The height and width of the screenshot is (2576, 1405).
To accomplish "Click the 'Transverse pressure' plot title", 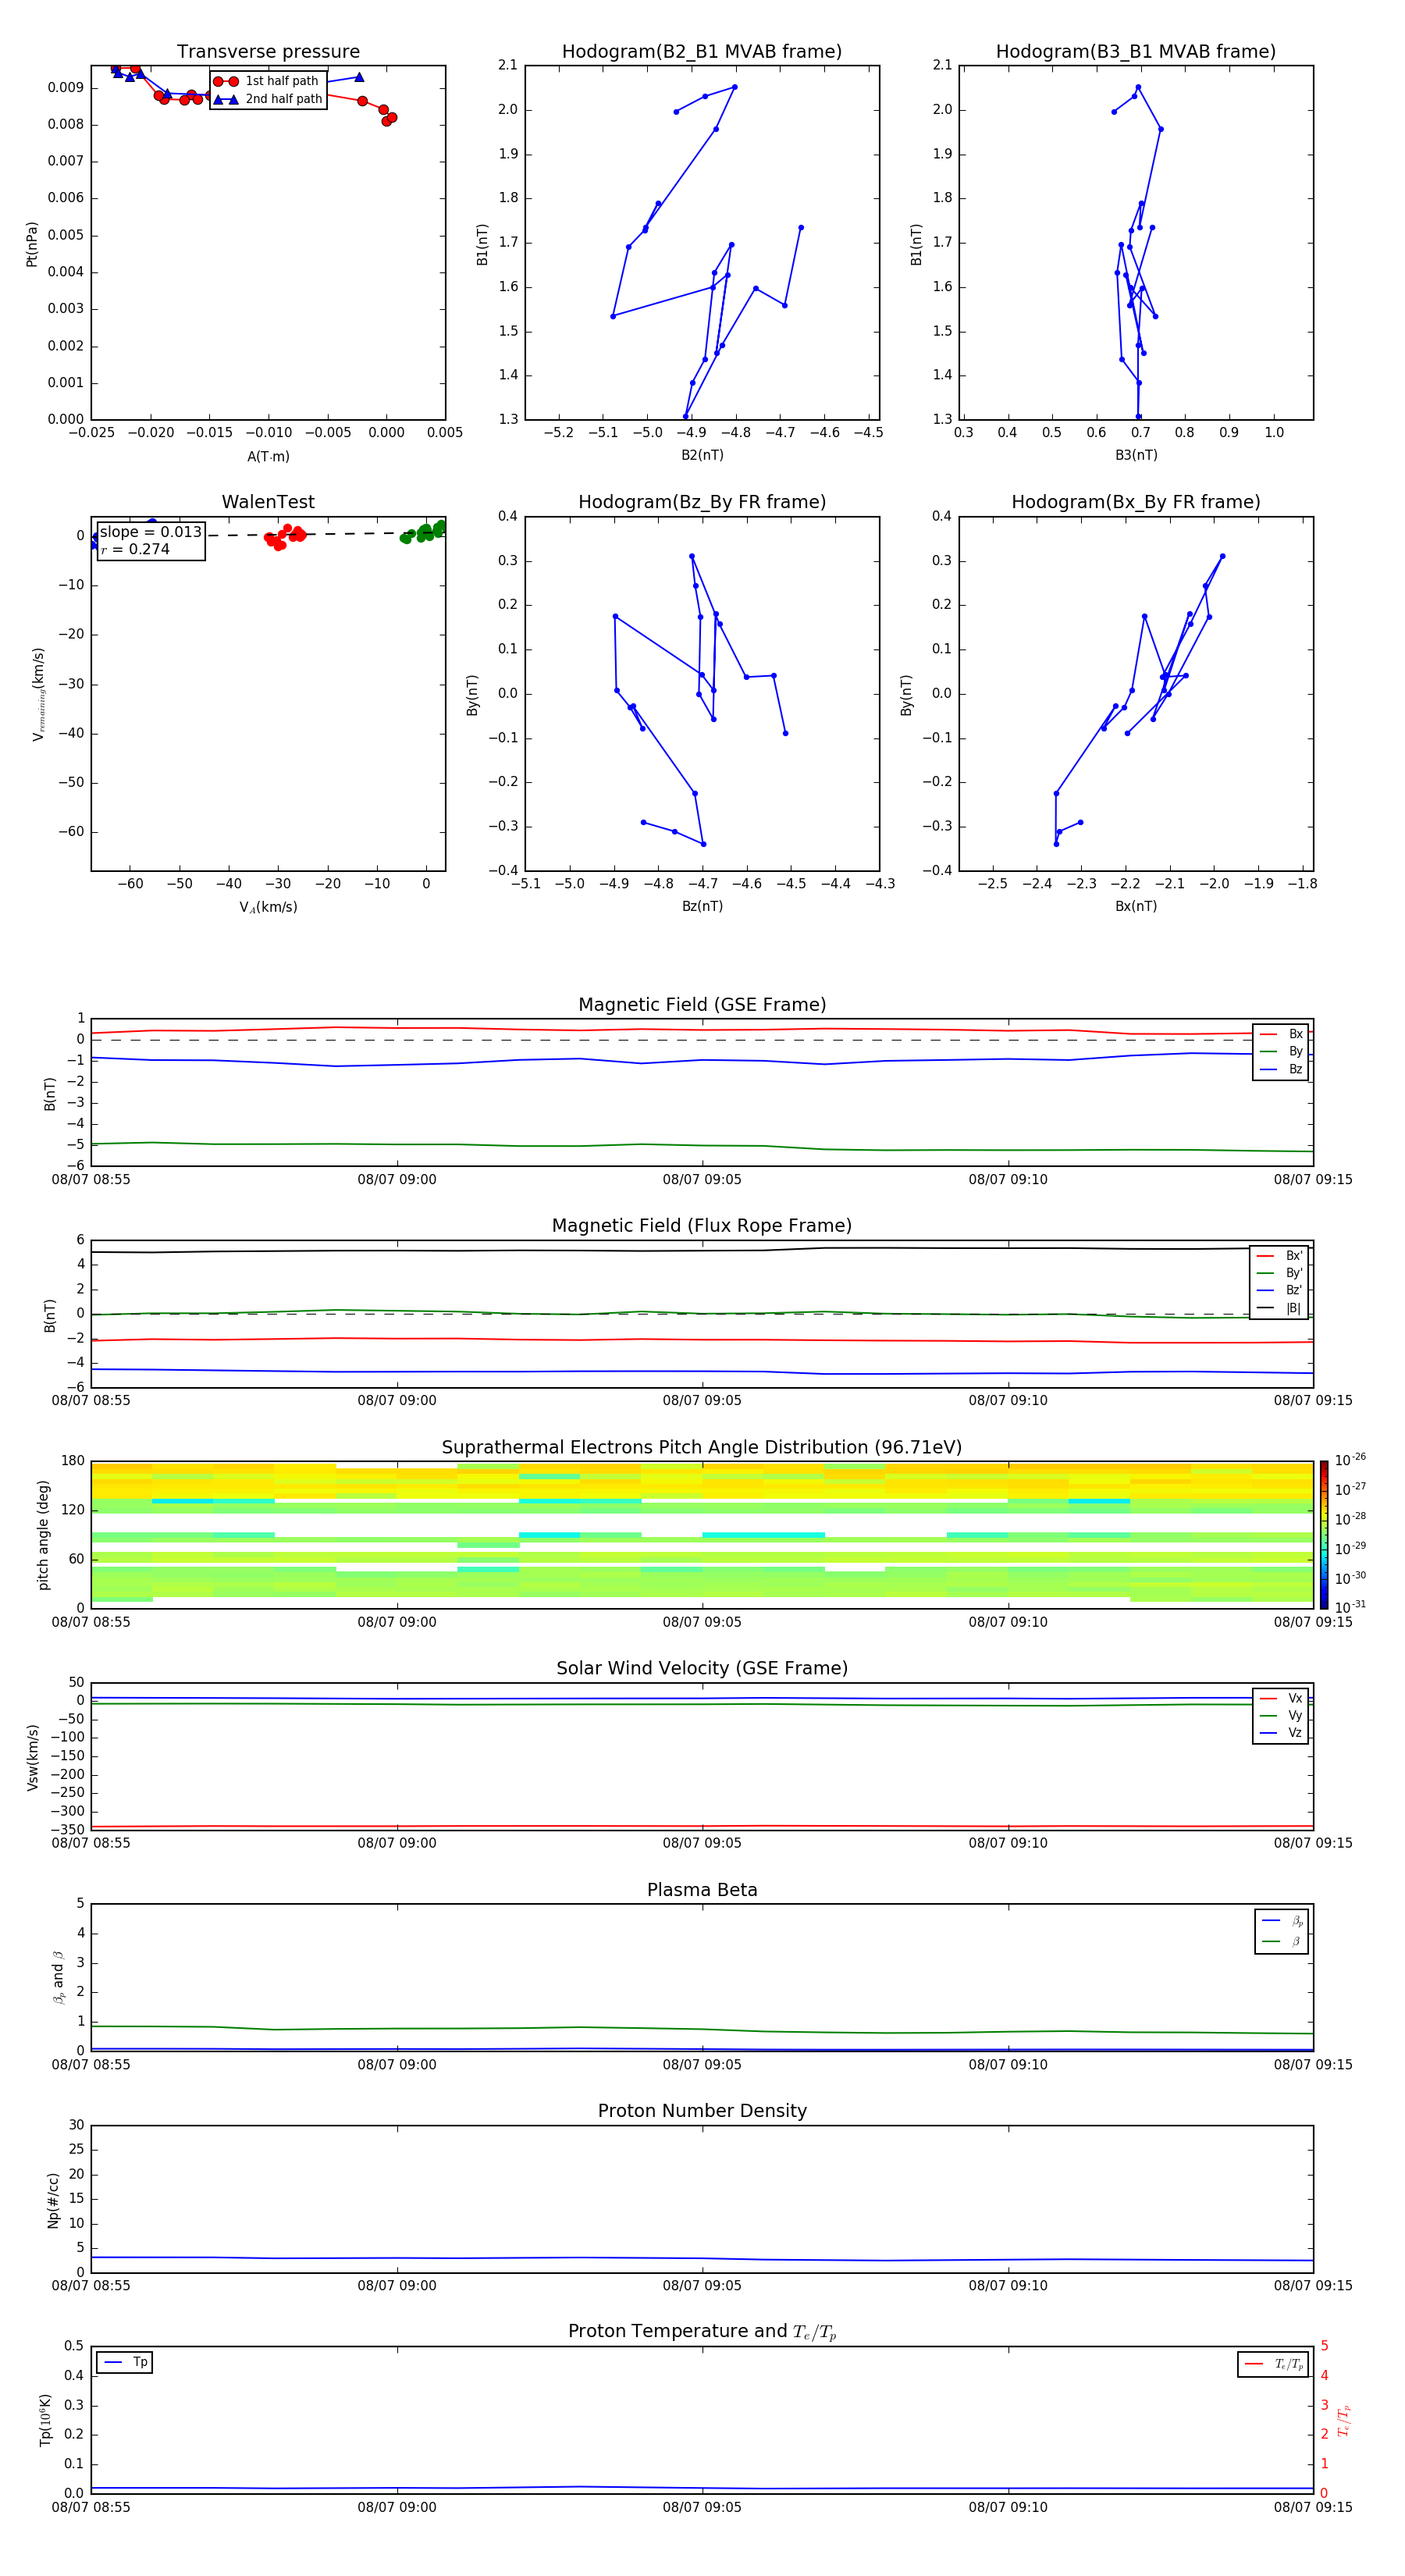I will [x=268, y=52].
